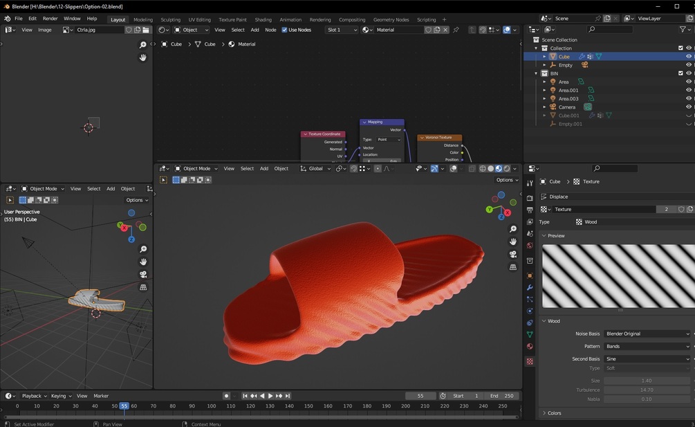This screenshot has height=427, width=695.
Task: Exclude the BIN collection via checkbox
Action: point(680,73)
